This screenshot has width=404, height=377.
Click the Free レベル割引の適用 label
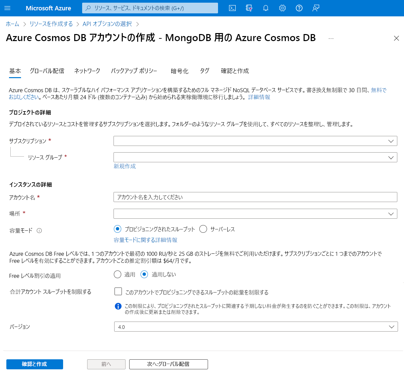point(35,276)
